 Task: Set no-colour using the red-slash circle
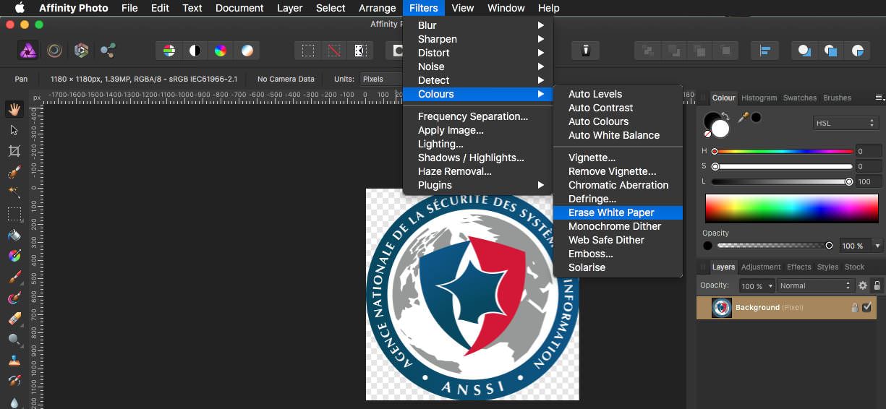coord(707,134)
